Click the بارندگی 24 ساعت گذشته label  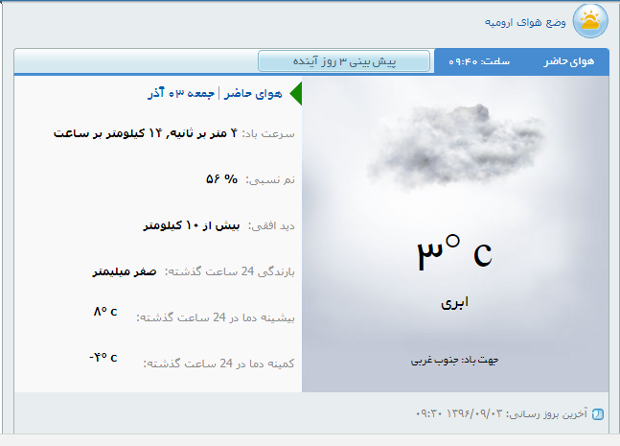(x=230, y=271)
